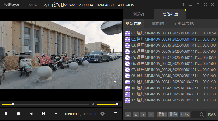Click MOV file icon of item 09

[127, 82]
